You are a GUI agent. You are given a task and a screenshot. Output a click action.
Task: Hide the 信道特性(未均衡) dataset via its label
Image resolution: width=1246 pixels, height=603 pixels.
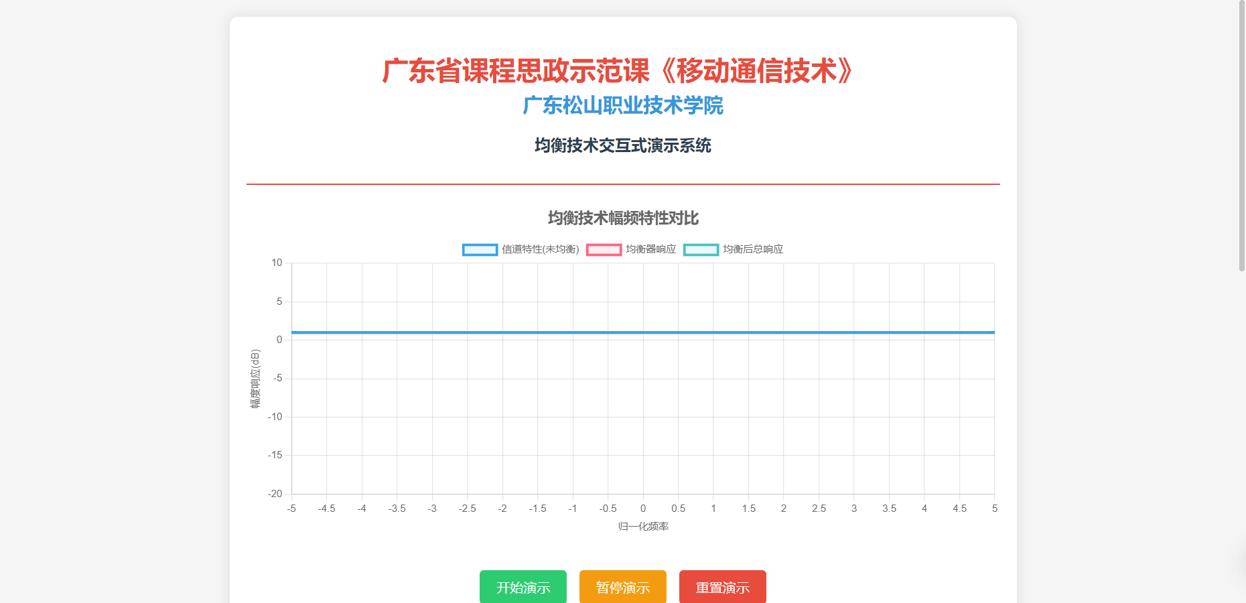click(540, 249)
